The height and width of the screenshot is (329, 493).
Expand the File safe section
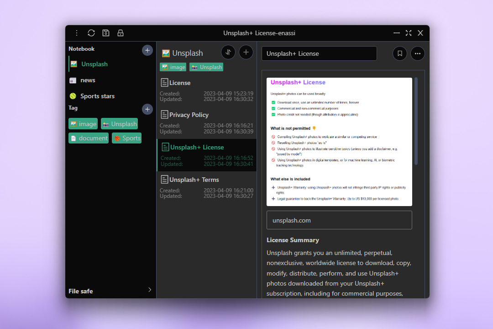click(x=110, y=291)
